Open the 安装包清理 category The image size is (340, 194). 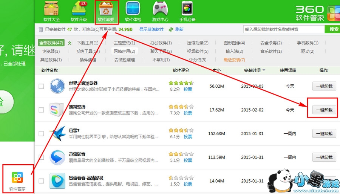click(x=124, y=60)
